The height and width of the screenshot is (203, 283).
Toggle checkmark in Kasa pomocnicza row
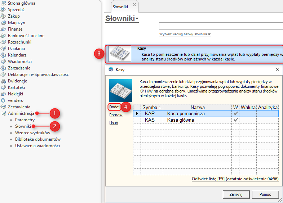pyautogui.click(x=235, y=113)
